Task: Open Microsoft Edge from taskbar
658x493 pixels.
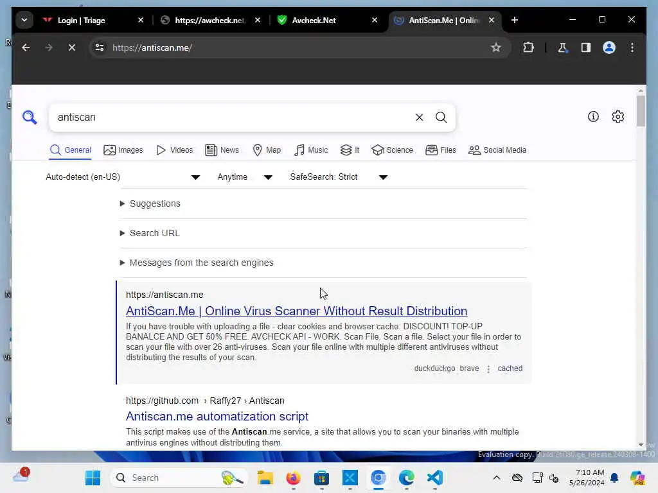Action: pos(406,478)
